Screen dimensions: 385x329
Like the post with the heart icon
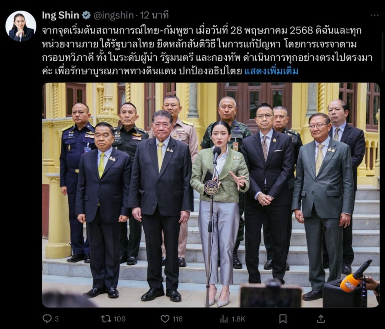[165, 319]
